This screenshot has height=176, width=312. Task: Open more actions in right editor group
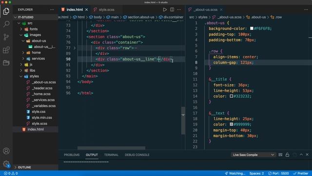pos(306,10)
